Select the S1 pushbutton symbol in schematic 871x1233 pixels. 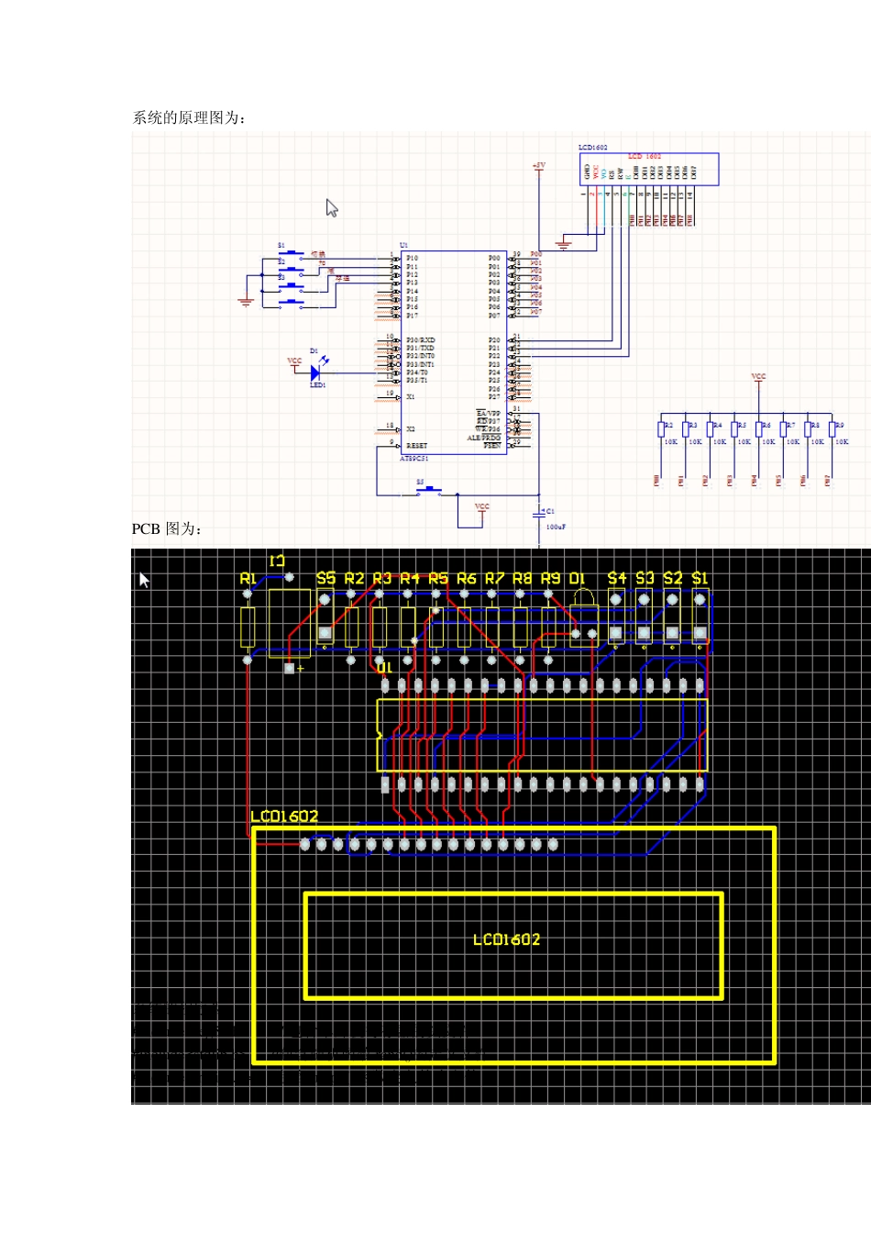[x=292, y=252]
